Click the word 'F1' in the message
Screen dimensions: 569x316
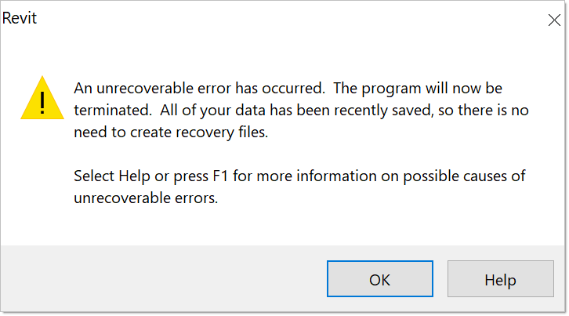222,176
